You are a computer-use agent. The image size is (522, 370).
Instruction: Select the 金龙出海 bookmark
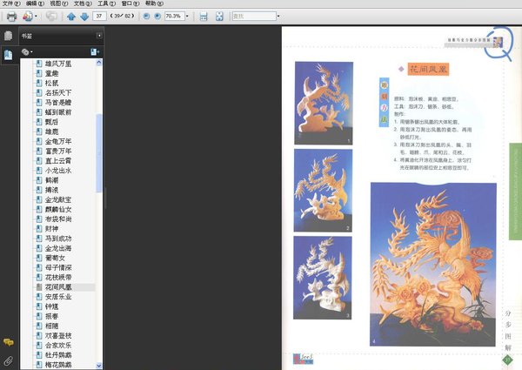click(58, 248)
